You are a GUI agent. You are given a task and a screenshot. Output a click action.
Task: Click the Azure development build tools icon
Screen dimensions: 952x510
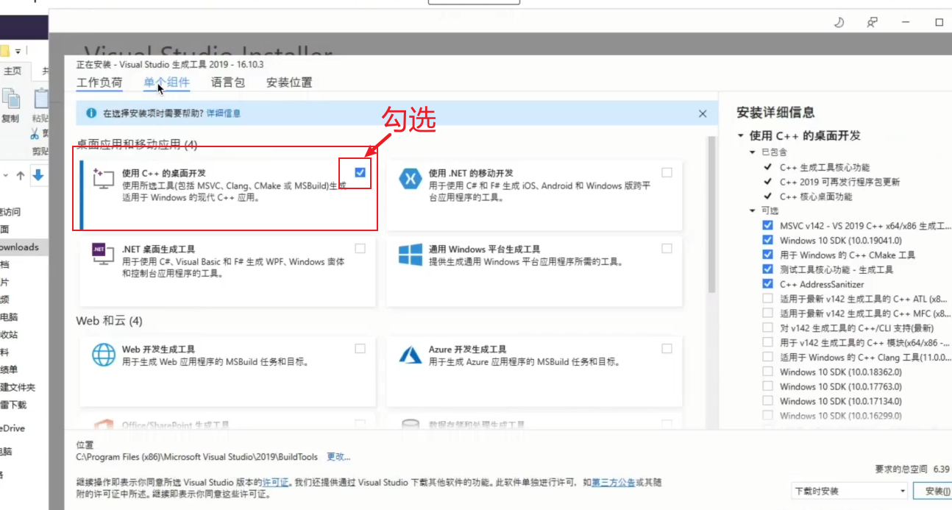[x=410, y=355]
